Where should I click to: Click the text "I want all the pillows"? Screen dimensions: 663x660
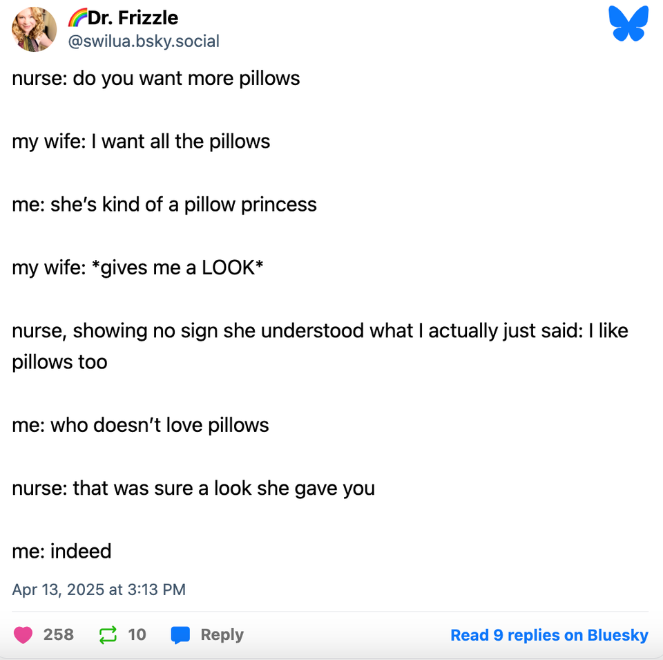pos(181,142)
